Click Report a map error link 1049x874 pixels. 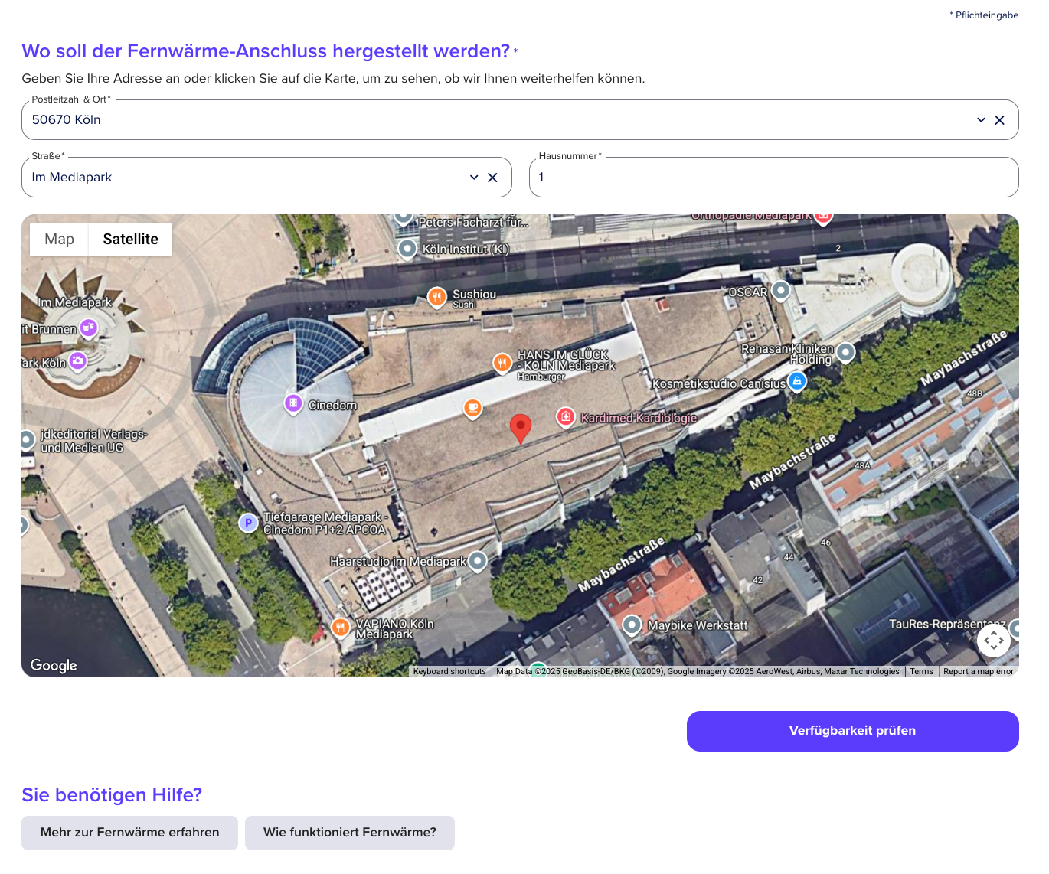[979, 672]
